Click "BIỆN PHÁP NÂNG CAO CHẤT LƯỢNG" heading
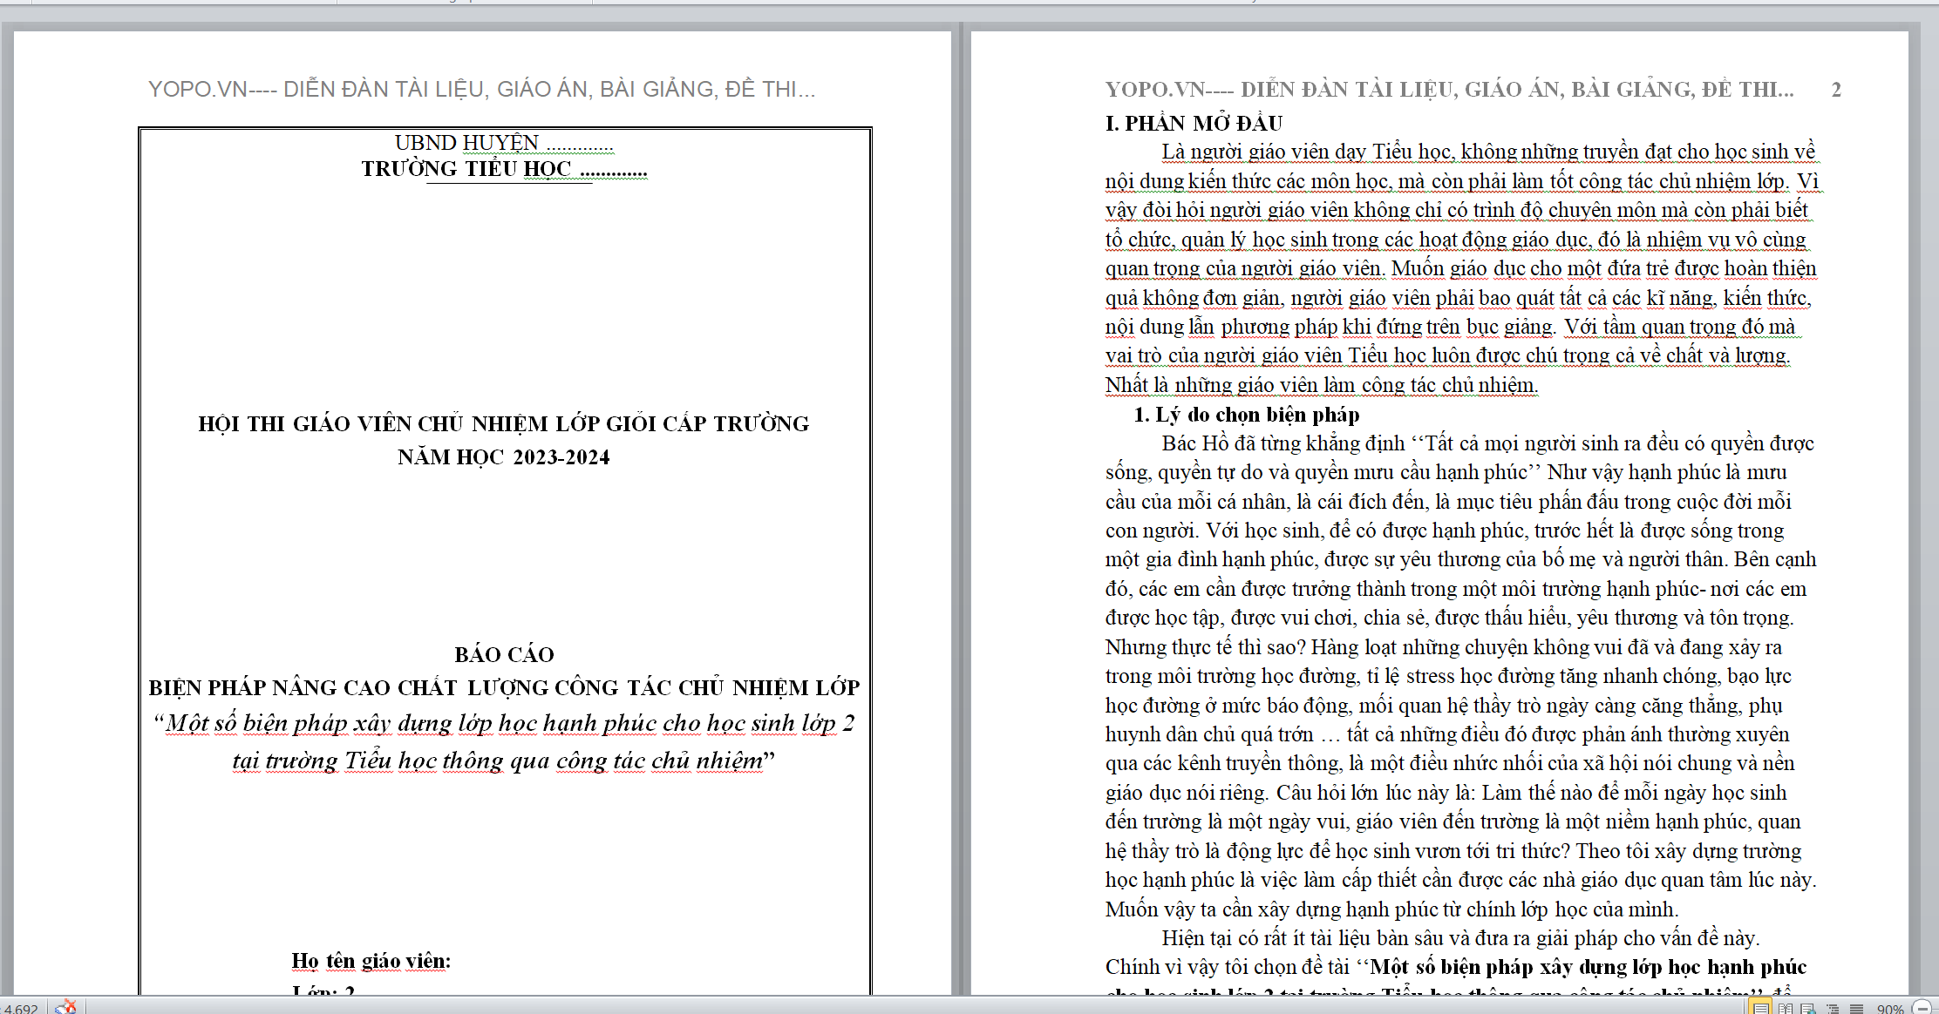This screenshot has height=1014, width=1939. (504, 687)
